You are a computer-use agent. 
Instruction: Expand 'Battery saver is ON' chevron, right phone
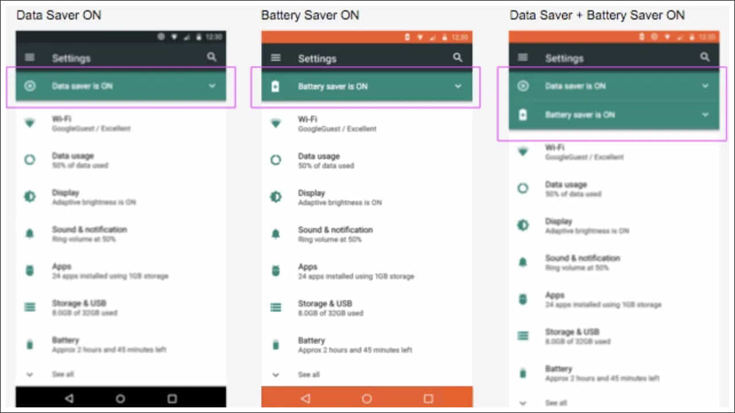pos(705,115)
